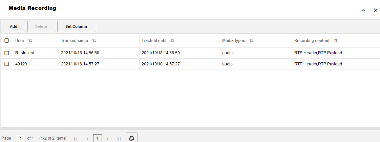This screenshot has width=380, height=142.
Task: Click the Add button
Action: click(x=14, y=26)
